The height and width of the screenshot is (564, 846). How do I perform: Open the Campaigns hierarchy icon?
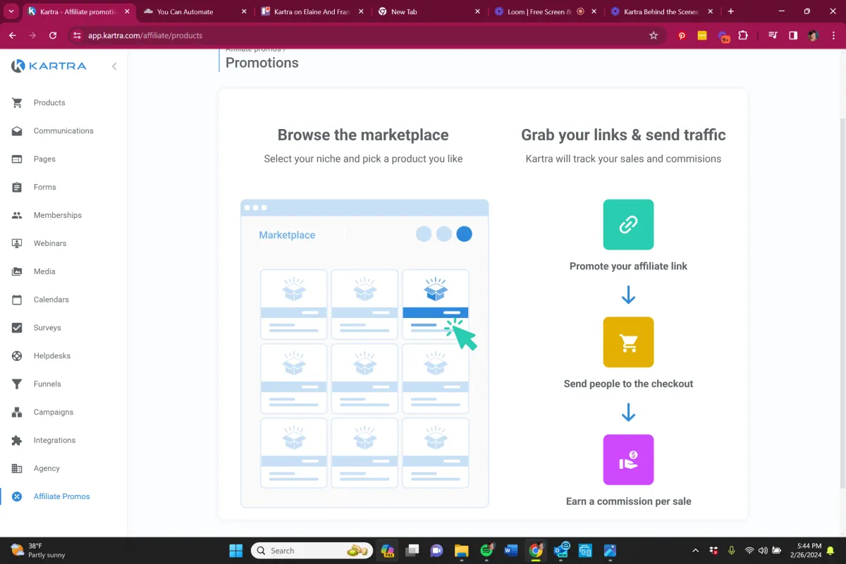click(17, 412)
